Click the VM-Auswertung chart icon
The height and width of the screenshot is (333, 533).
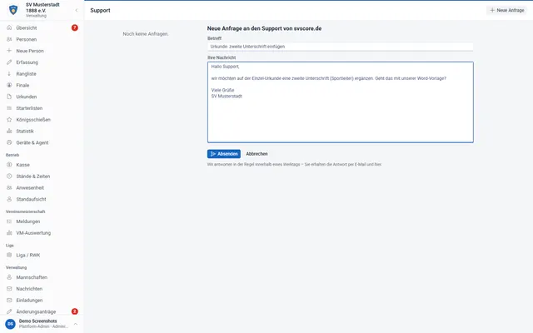click(x=9, y=233)
